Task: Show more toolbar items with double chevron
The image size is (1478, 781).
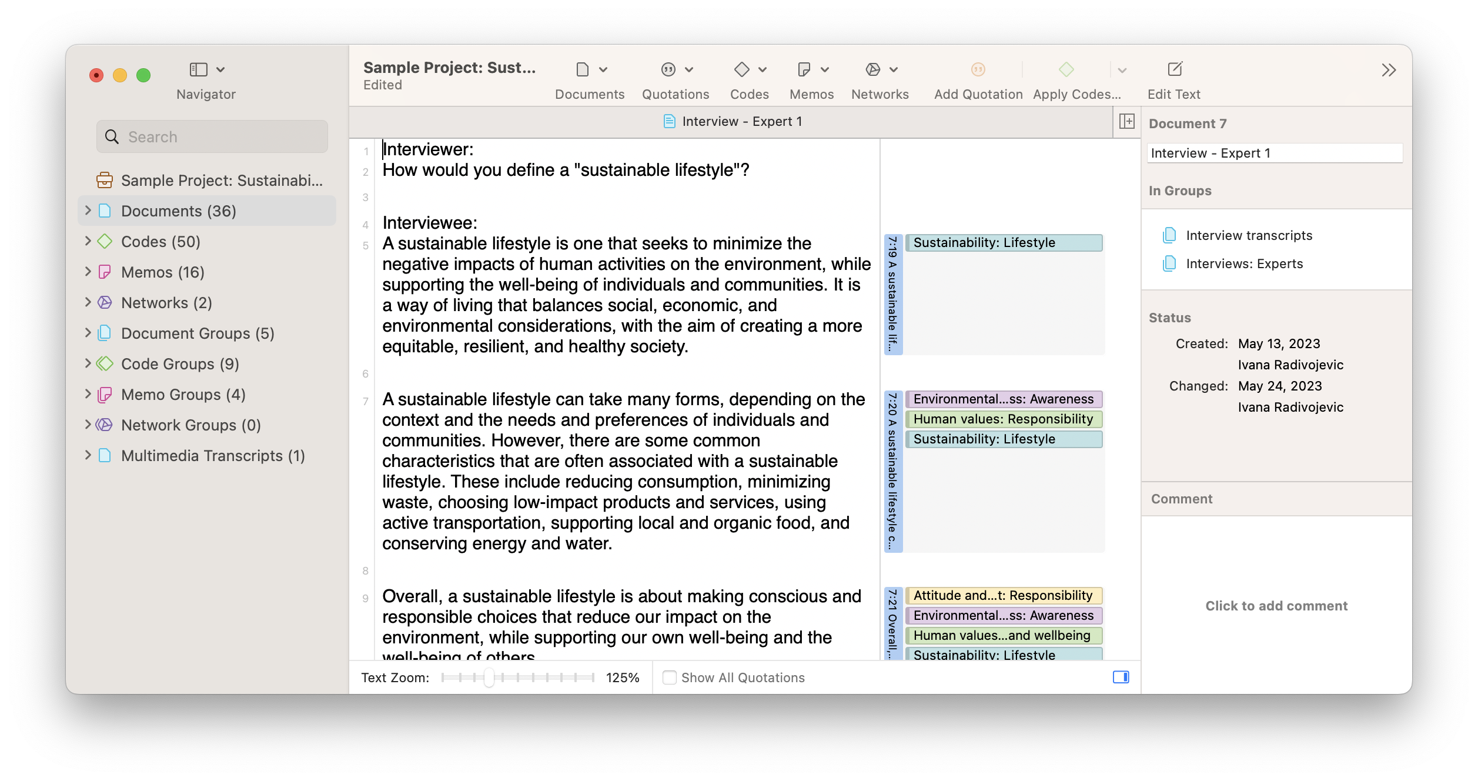Action: (x=1389, y=71)
